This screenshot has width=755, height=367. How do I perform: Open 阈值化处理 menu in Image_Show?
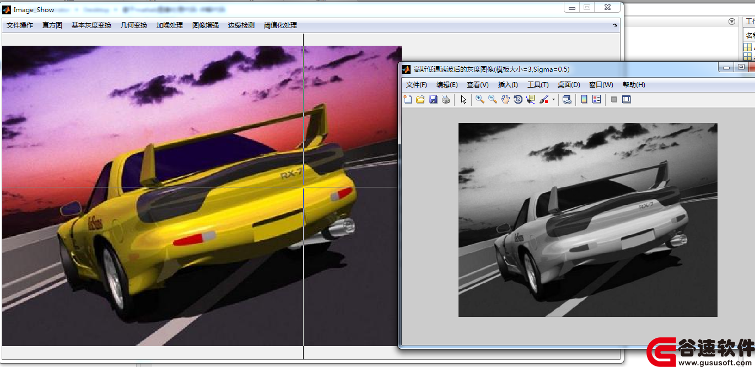[x=281, y=25]
